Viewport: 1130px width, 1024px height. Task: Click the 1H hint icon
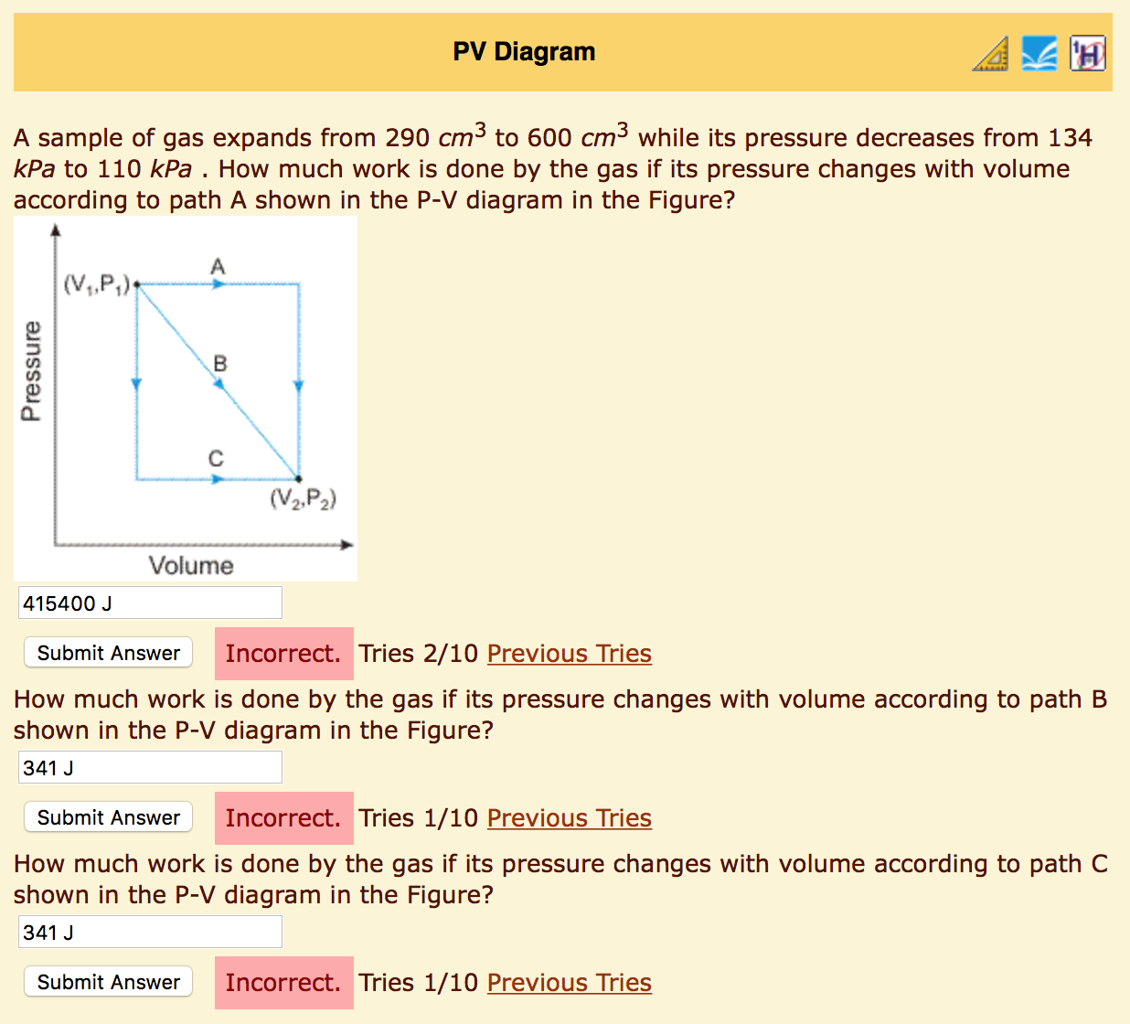[x=1086, y=52]
